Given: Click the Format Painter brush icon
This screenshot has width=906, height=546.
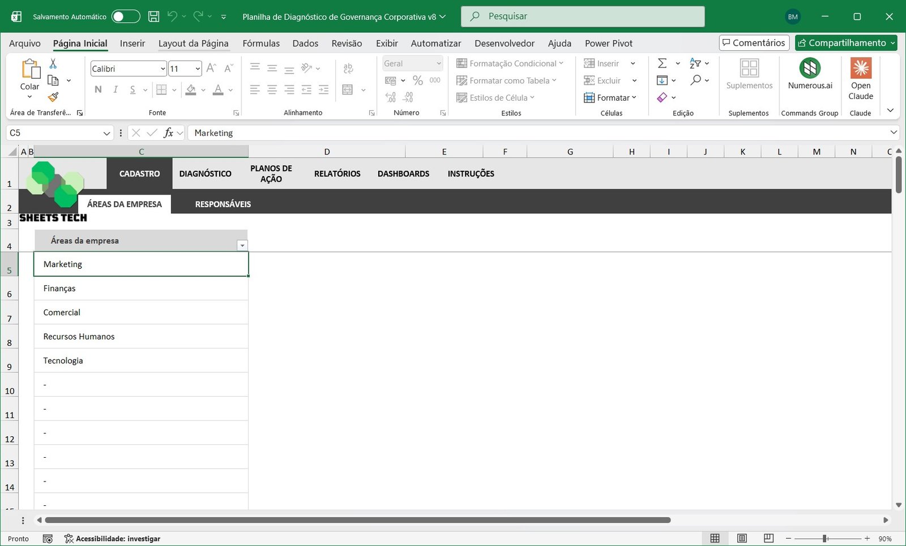Looking at the screenshot, I should click(x=53, y=97).
